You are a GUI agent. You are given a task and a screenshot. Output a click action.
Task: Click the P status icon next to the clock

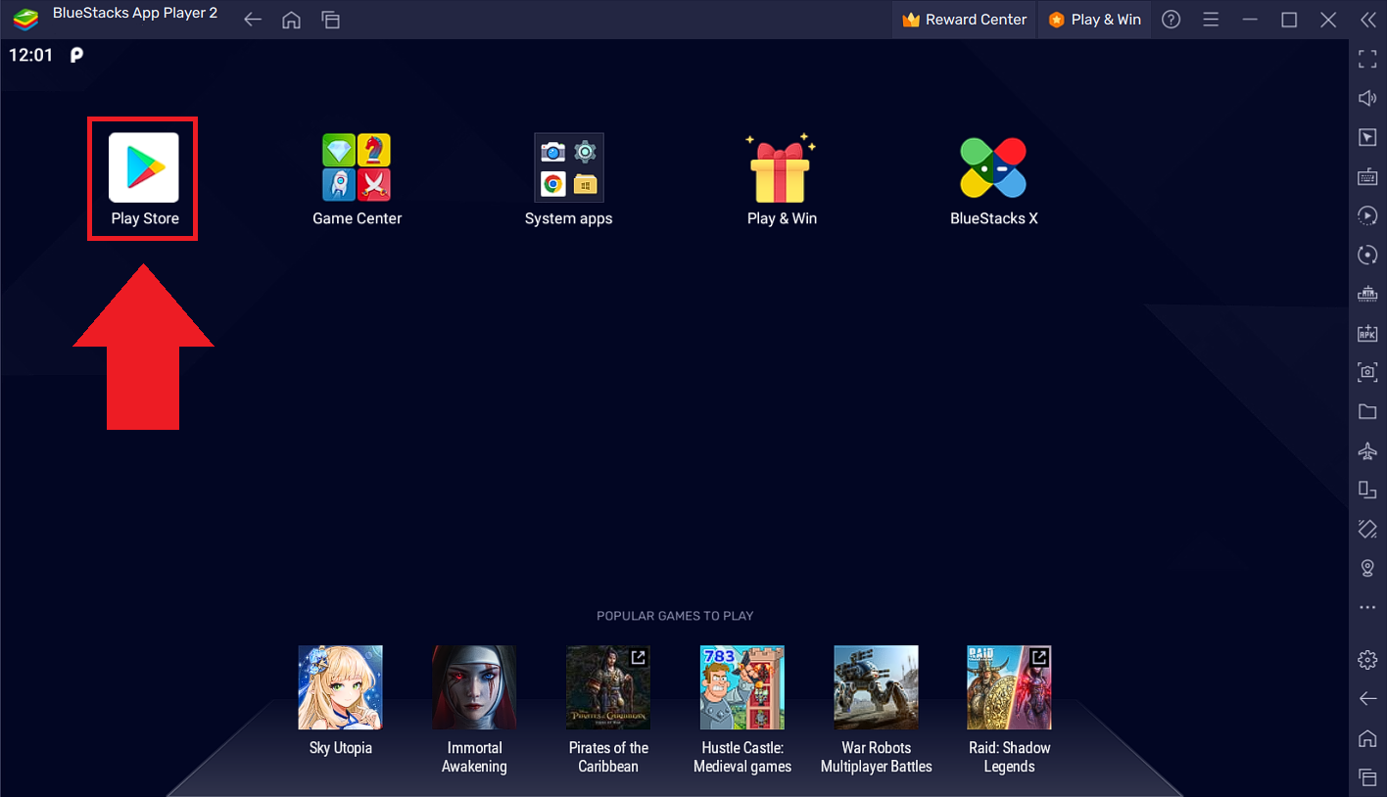[76, 56]
